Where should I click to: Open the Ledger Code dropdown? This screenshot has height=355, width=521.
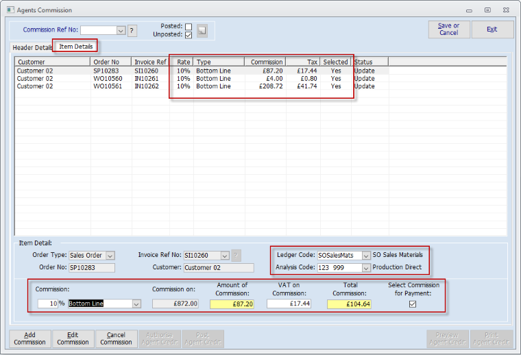coord(365,256)
